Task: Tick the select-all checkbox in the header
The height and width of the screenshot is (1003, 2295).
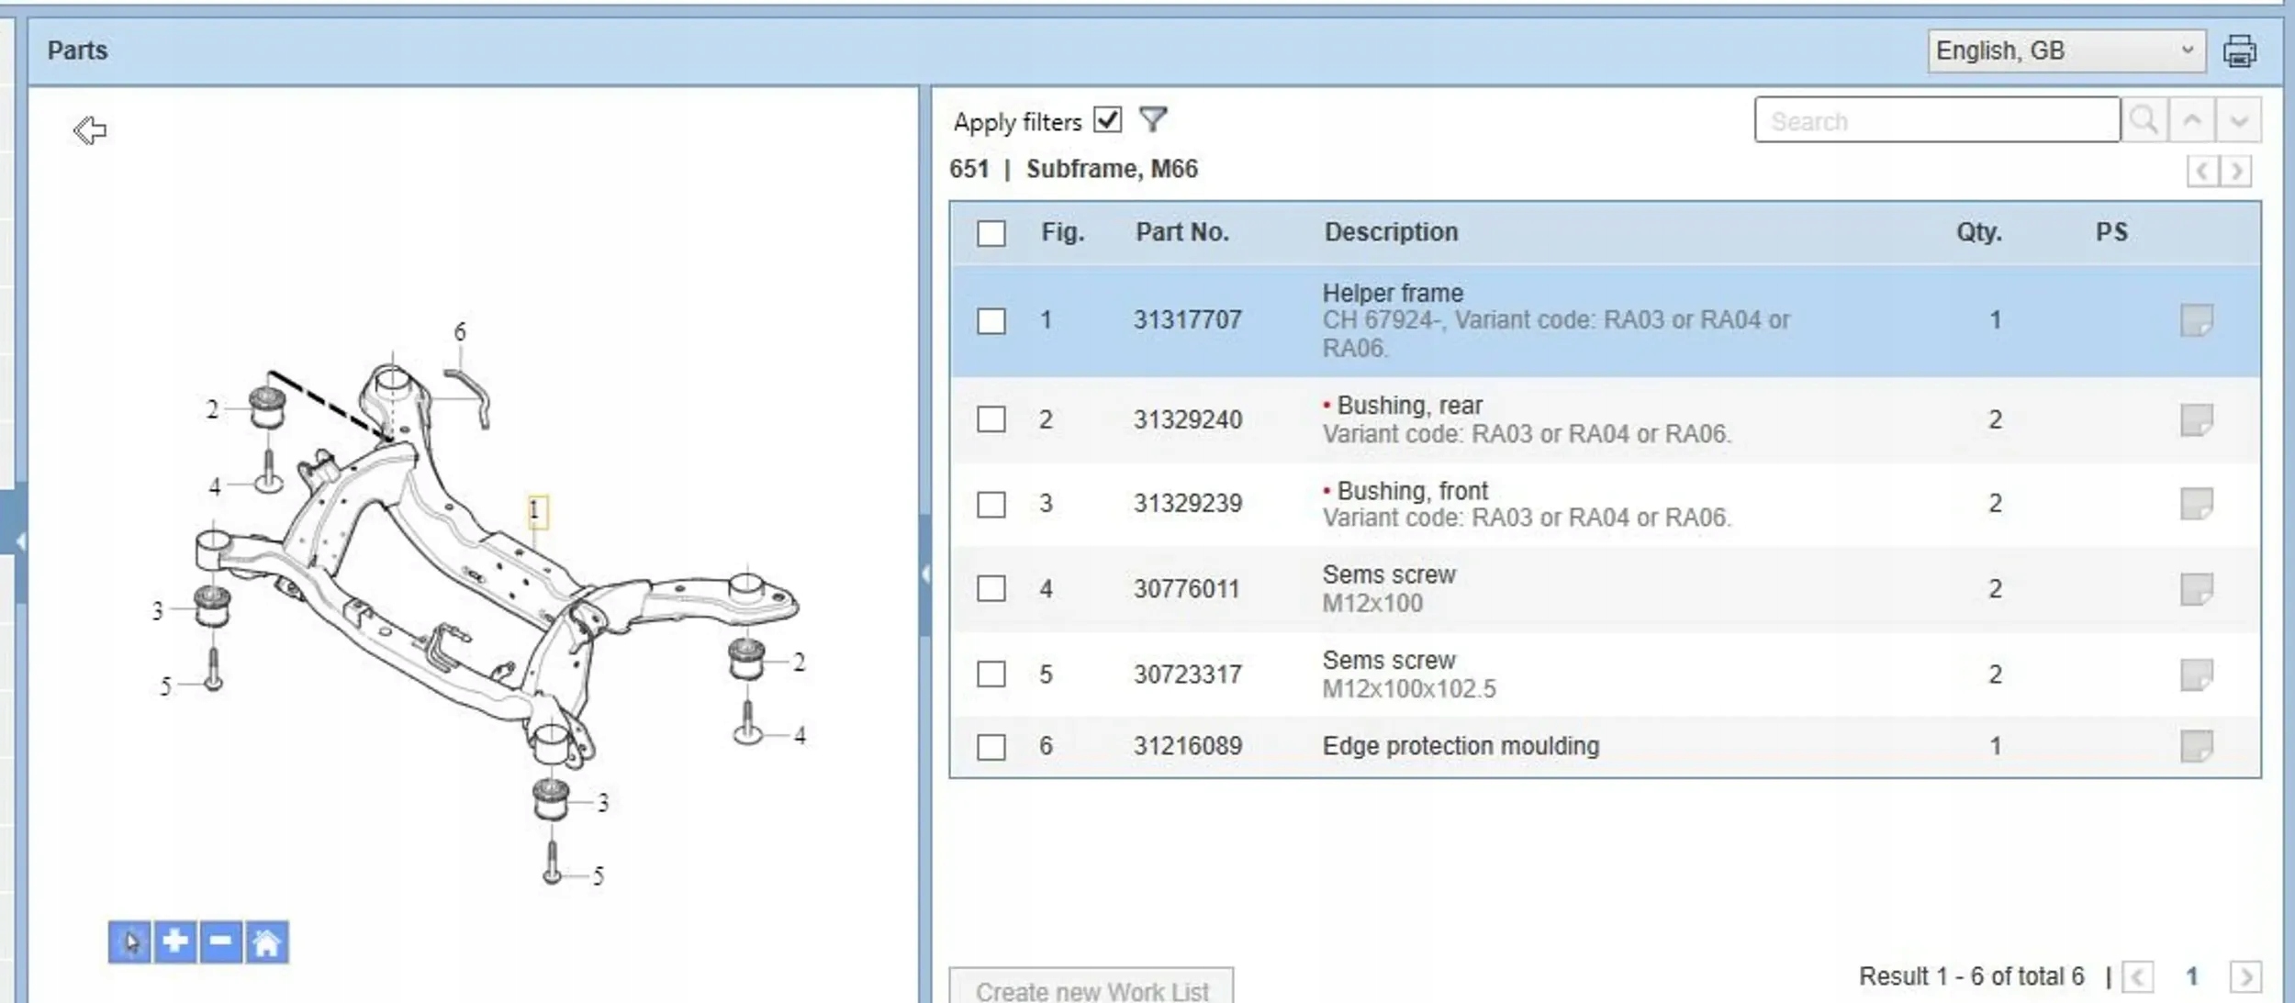Action: pos(991,233)
